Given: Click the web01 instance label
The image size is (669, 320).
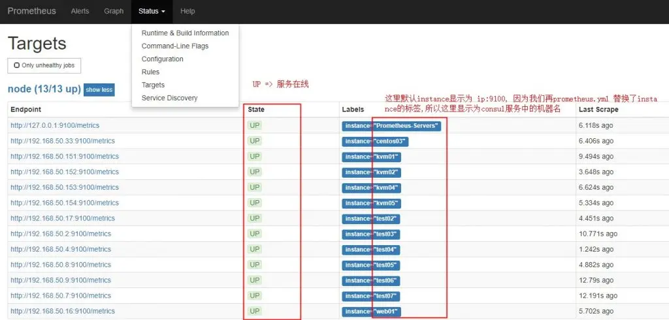Looking at the screenshot, I should 371,312.
